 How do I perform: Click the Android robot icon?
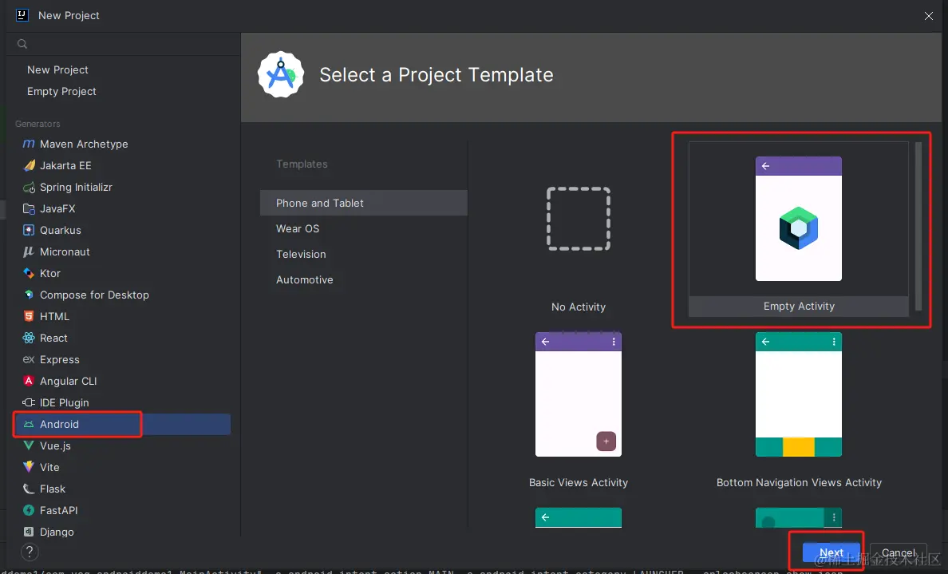pos(29,424)
